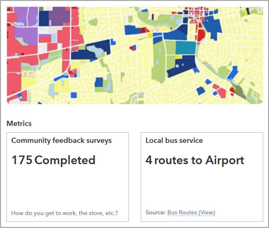Select the Local bus service card title
The height and width of the screenshot is (228, 269).
click(x=174, y=140)
